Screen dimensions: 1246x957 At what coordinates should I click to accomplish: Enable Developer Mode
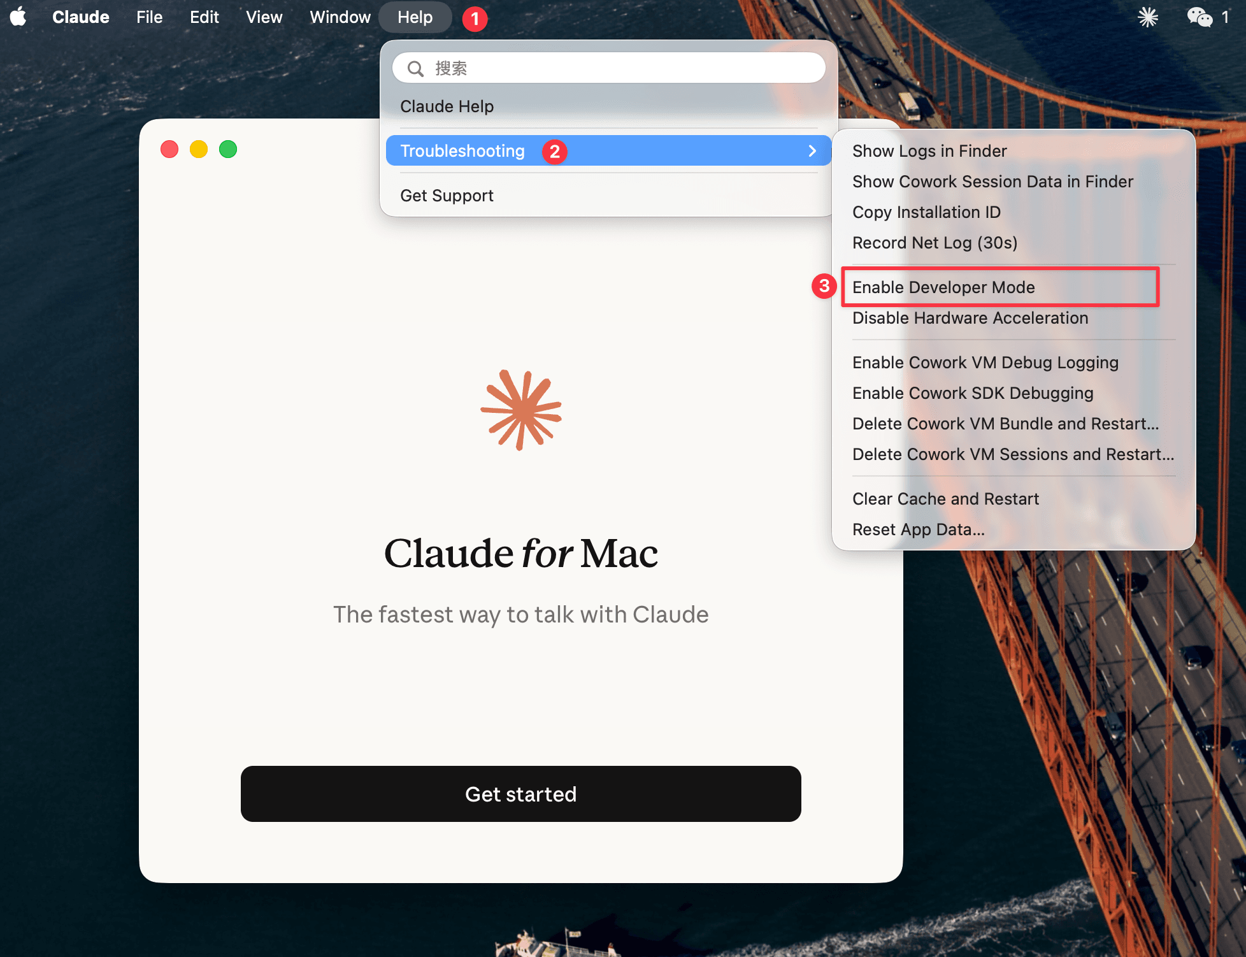tap(944, 287)
